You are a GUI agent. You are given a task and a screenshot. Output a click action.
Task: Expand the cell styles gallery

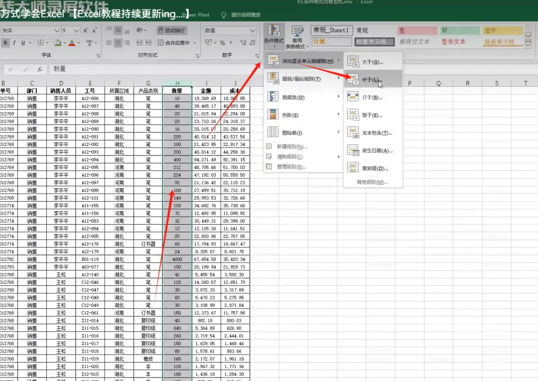(528, 45)
